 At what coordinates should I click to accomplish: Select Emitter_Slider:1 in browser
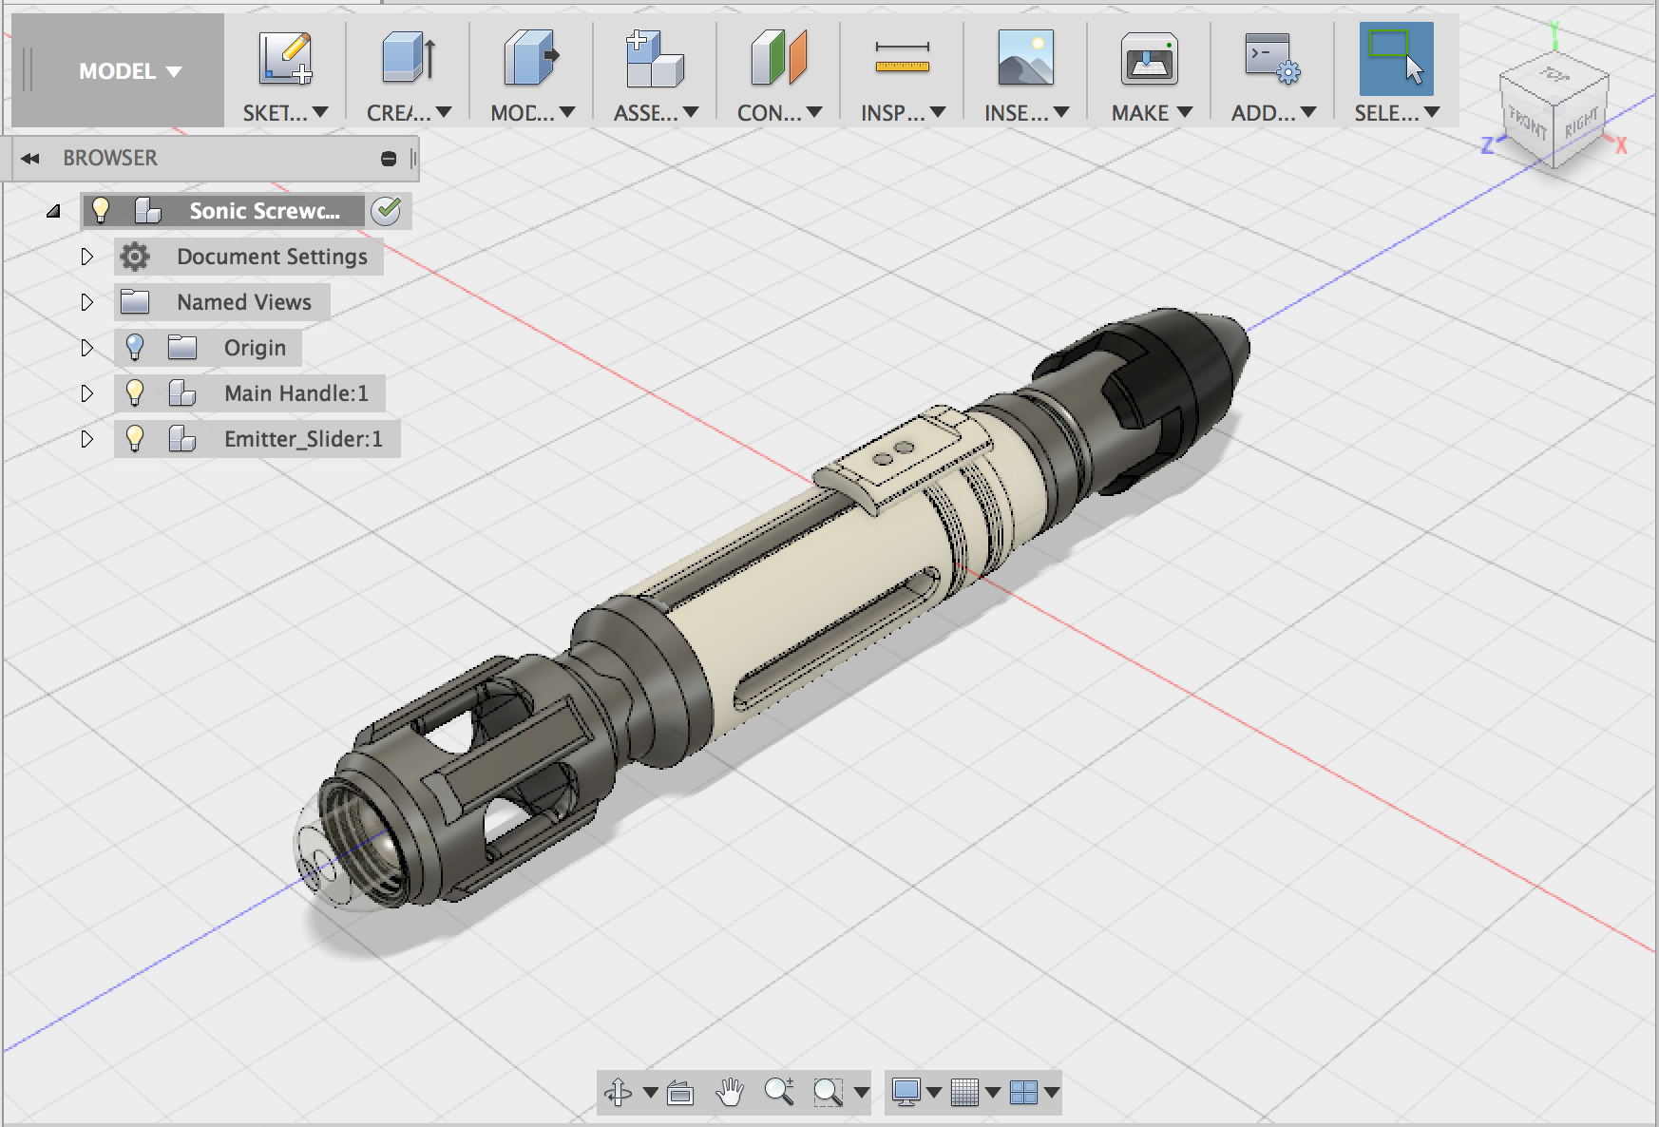tap(303, 439)
